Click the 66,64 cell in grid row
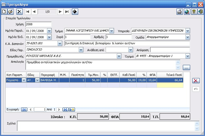This screenshot has width=205, height=136. coord(170,80)
